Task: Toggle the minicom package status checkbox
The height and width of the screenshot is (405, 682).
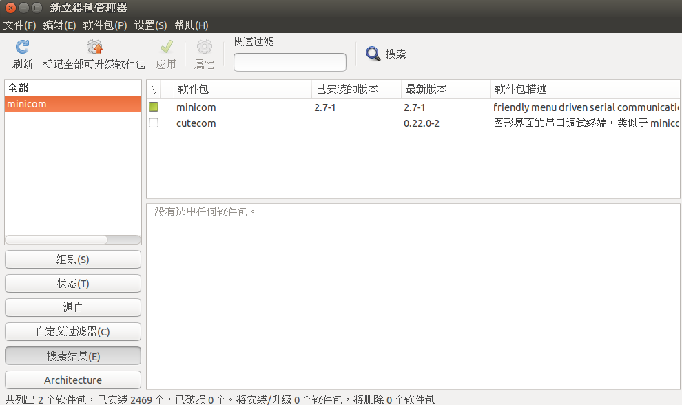Action: 154,107
